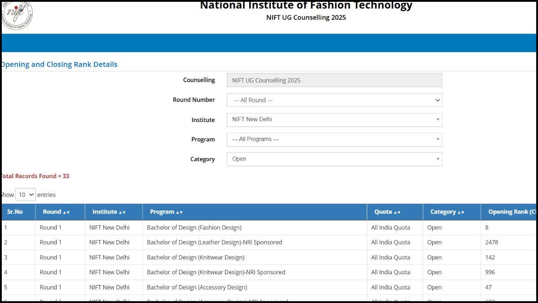This screenshot has width=538, height=303.
Task: Click the Opening and Closing Rank Details heading
Action: tap(59, 64)
